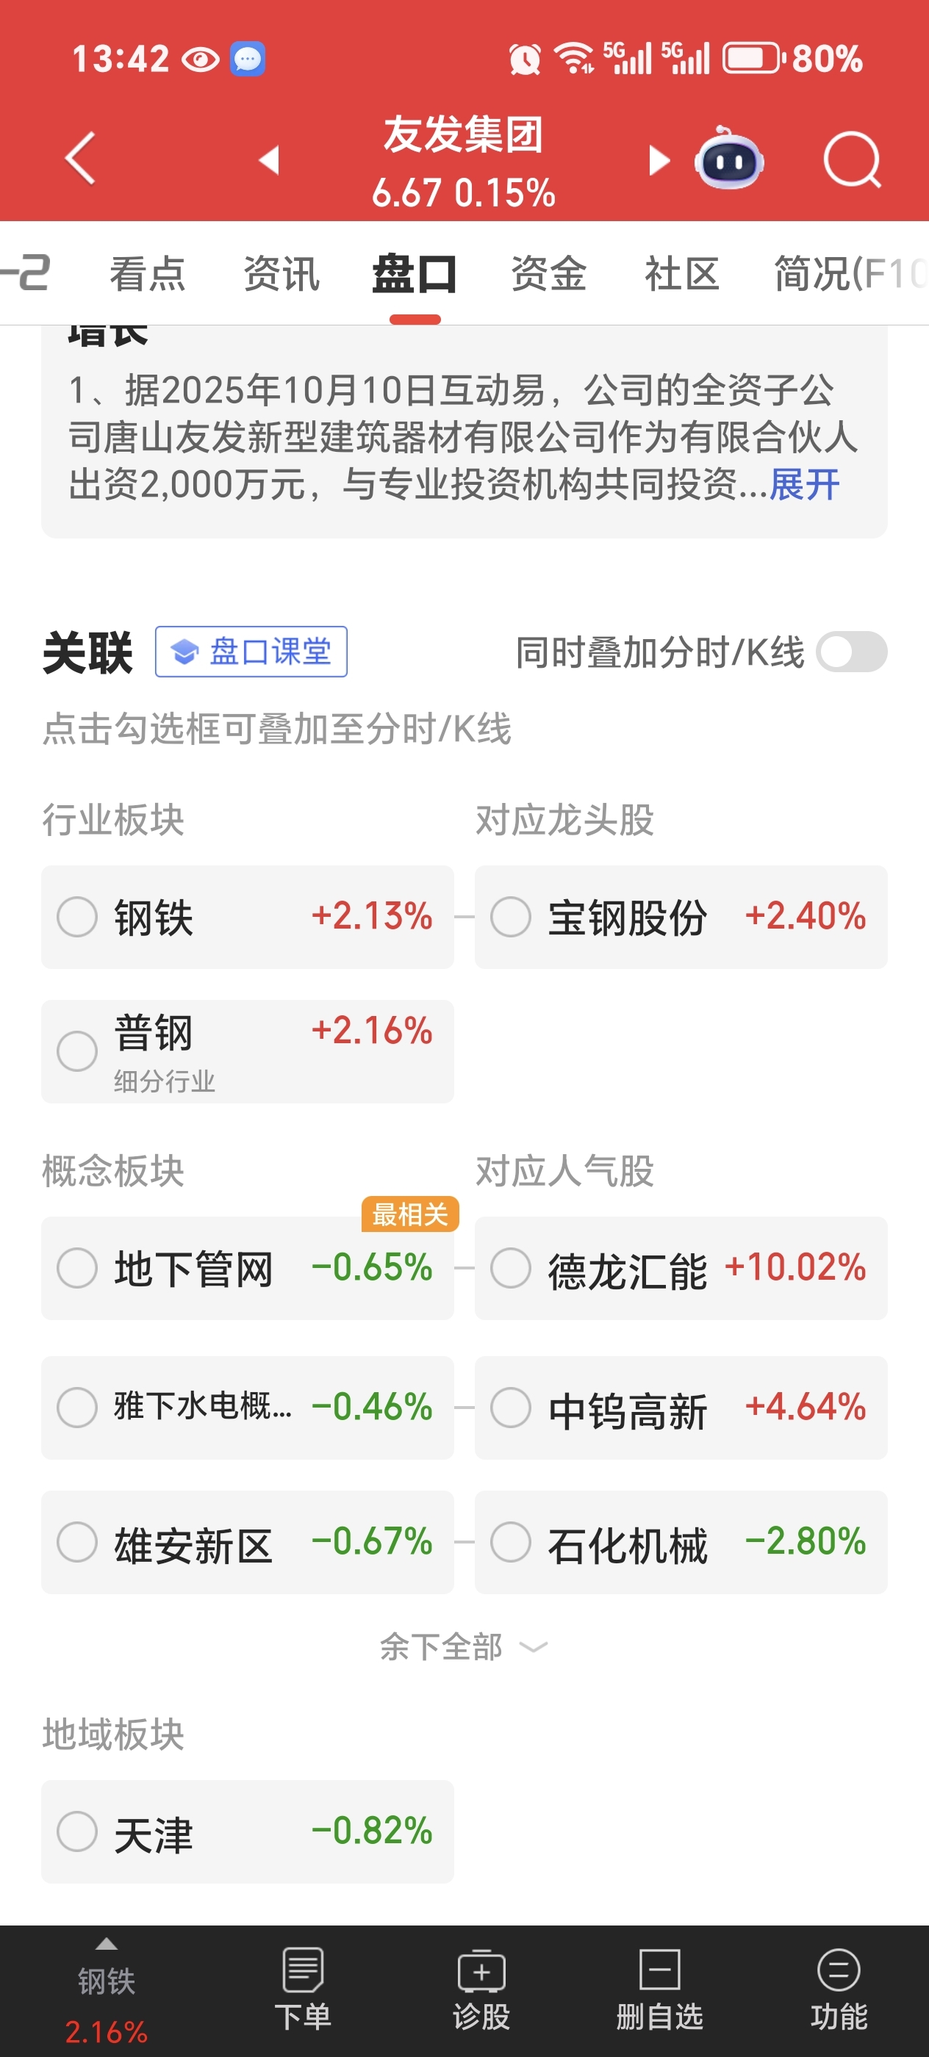The width and height of the screenshot is (929, 2057).
Task: Toggle 同时叠加分时/K线 switch
Action: pos(852,652)
